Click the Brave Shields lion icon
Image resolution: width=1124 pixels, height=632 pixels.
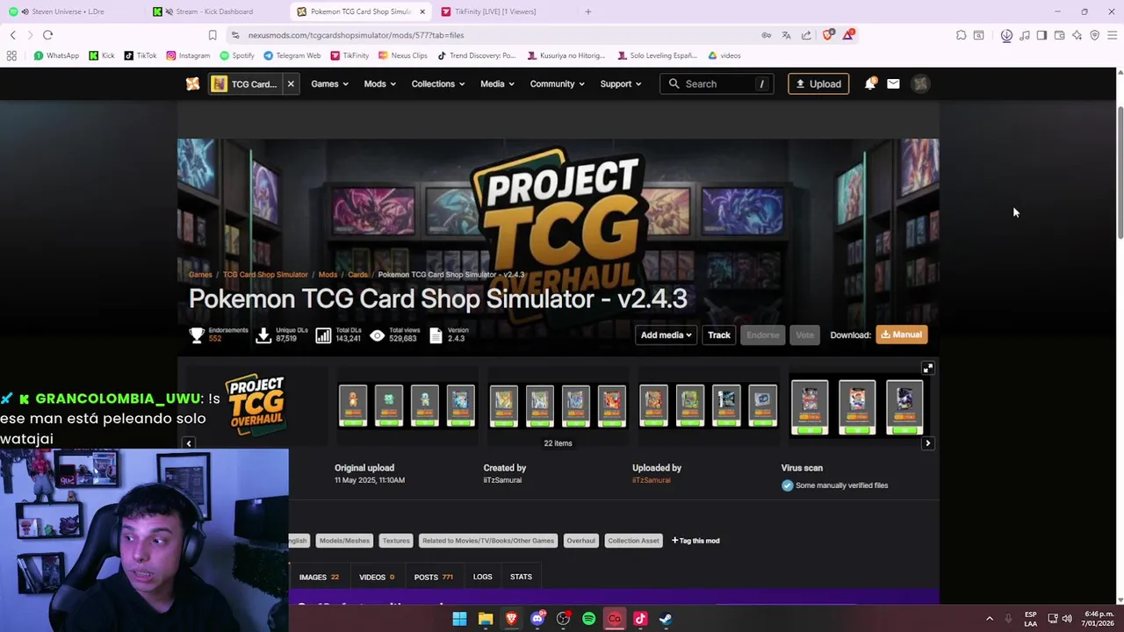pos(829,35)
